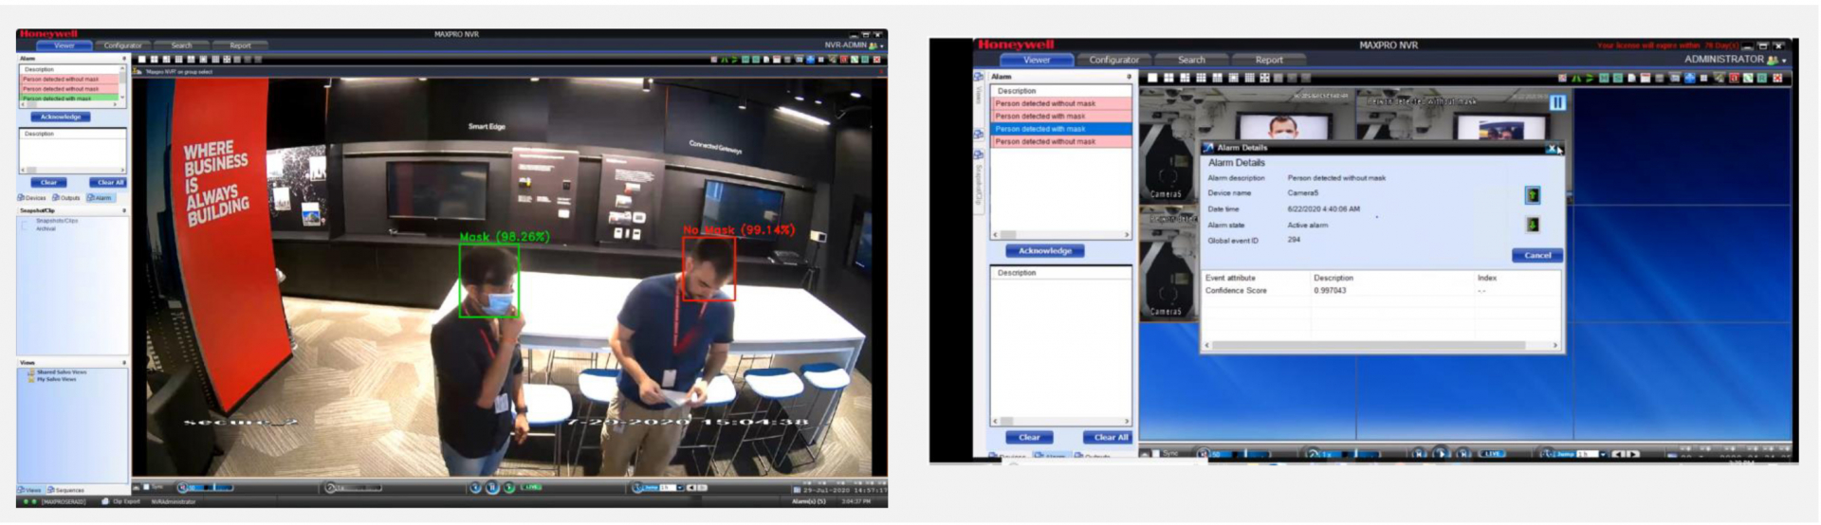Choose the single-pane layout icon in the left window
Image resolution: width=1821 pixels, height=525 pixels.
click(141, 59)
